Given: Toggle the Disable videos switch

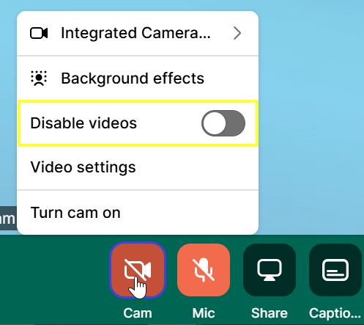Looking at the screenshot, I should point(223,123).
